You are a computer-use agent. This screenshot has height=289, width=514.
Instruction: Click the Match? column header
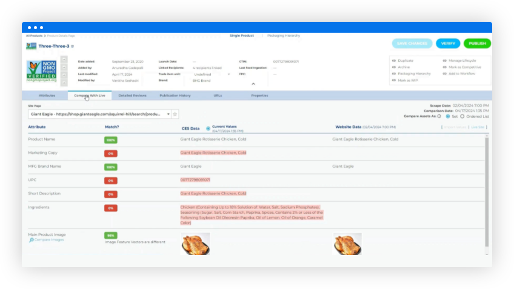pos(112,127)
